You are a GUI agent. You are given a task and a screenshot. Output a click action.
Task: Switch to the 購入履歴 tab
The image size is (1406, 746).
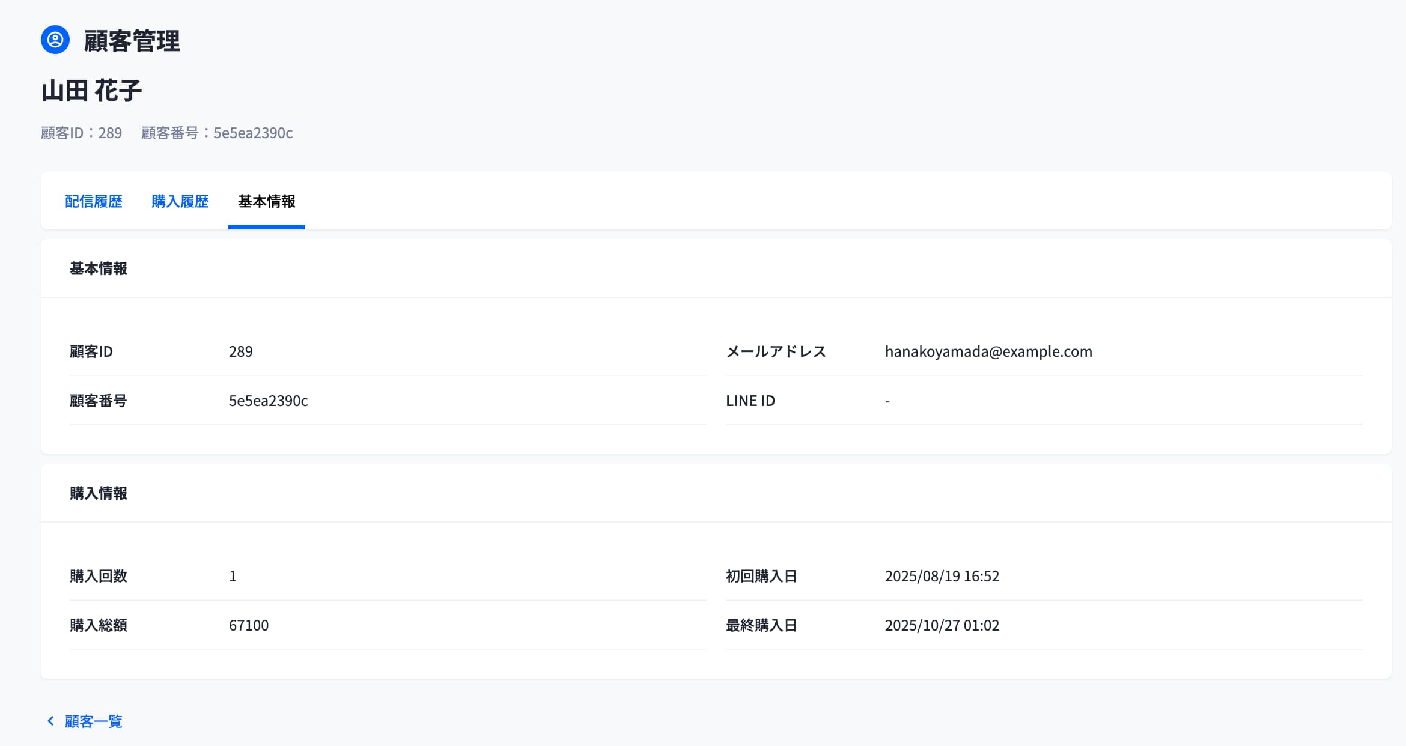pos(180,201)
